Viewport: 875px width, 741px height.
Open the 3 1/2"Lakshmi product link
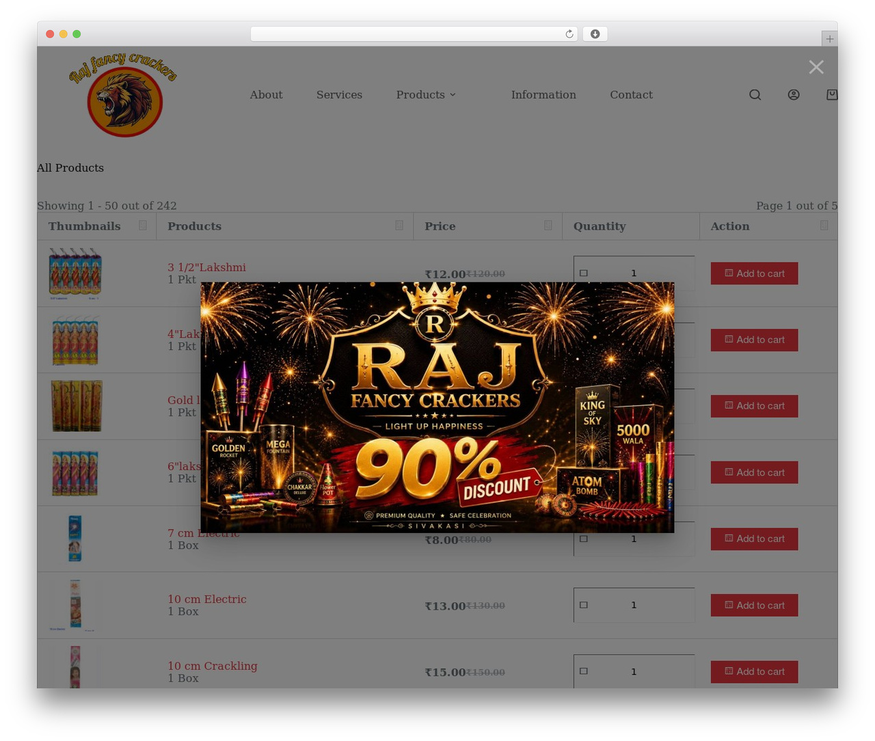coord(206,267)
